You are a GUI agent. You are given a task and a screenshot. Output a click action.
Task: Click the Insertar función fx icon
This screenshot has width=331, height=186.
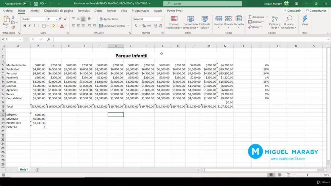[49, 39]
